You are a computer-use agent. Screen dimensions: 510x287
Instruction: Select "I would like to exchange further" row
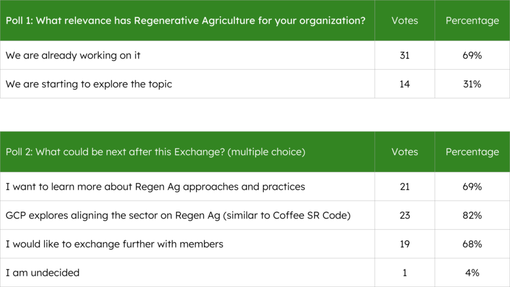coord(115,244)
